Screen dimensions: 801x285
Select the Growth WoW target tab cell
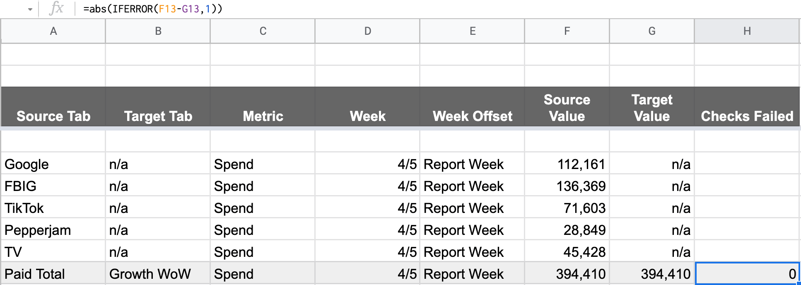click(158, 274)
